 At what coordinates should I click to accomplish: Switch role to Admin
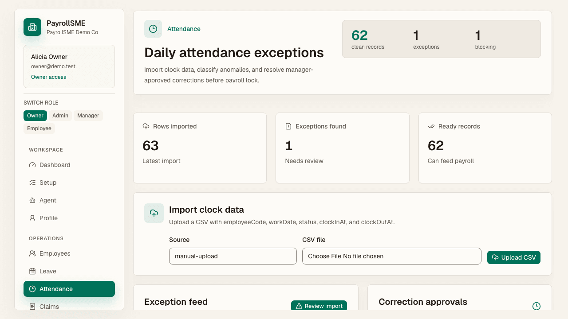click(x=60, y=116)
